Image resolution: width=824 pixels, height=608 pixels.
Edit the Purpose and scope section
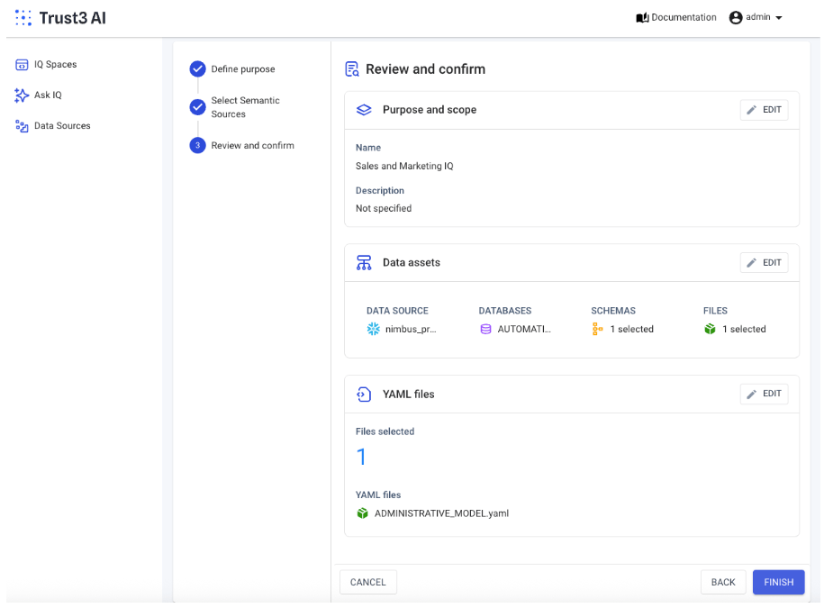764,110
